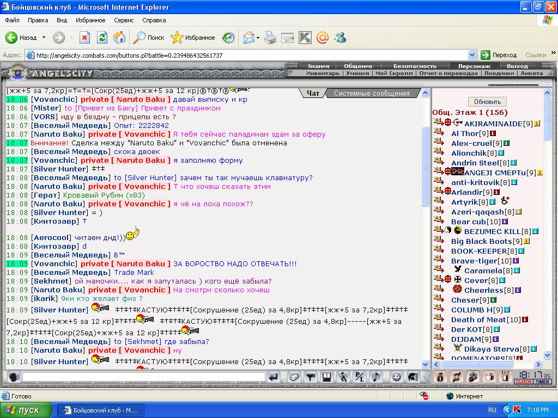Click the Kaspersky K toolbar icon
The width and height of the screenshot is (558, 418).
coord(305,38)
